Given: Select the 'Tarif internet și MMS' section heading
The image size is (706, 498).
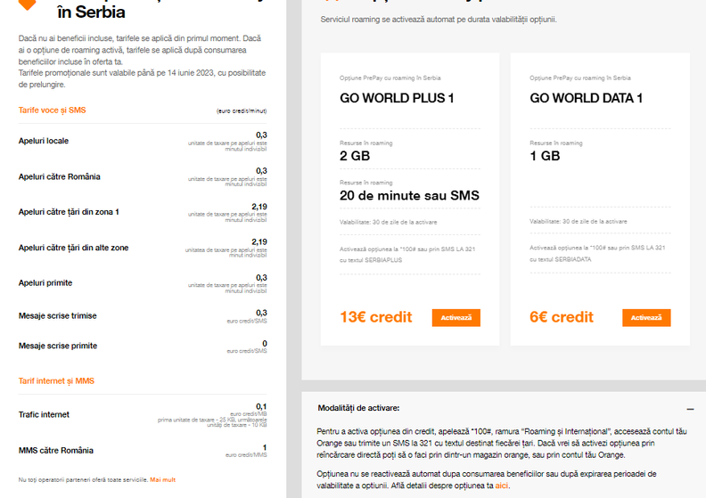Looking at the screenshot, I should [56, 381].
